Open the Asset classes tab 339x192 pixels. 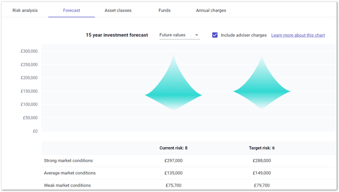tap(118, 10)
